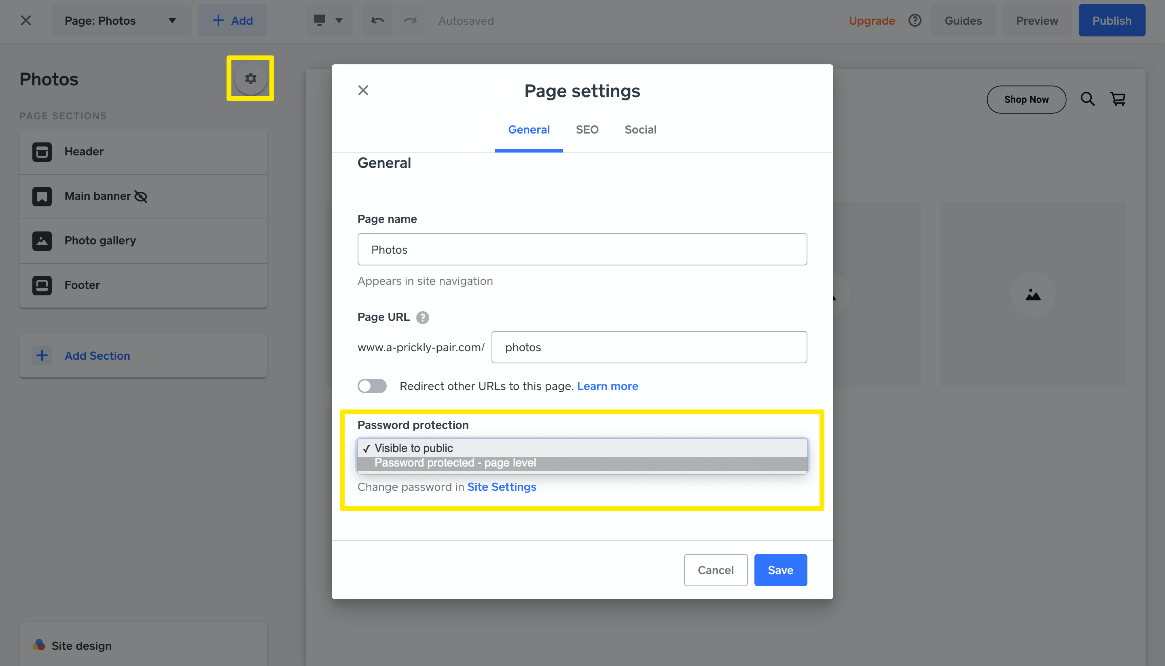Click the Site design color icon
Image resolution: width=1165 pixels, height=666 pixels.
pyautogui.click(x=39, y=645)
